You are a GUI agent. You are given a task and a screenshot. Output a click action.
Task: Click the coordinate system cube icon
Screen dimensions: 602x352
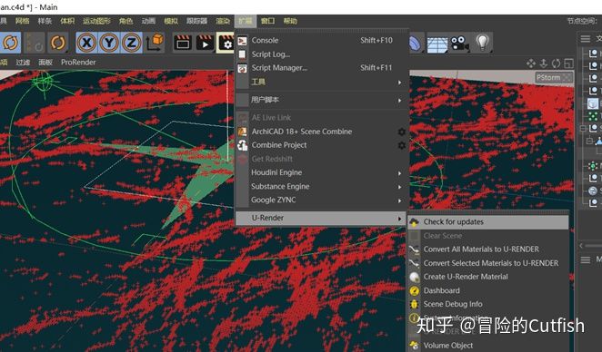click(x=155, y=43)
